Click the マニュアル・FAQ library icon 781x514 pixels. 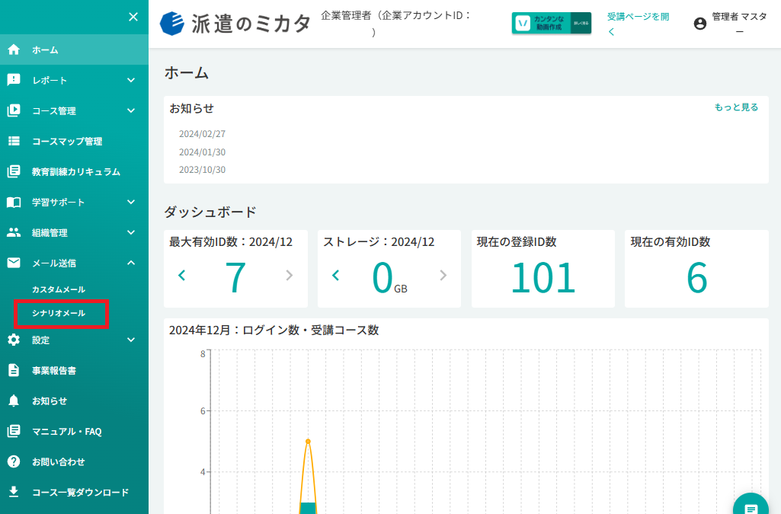(14, 432)
